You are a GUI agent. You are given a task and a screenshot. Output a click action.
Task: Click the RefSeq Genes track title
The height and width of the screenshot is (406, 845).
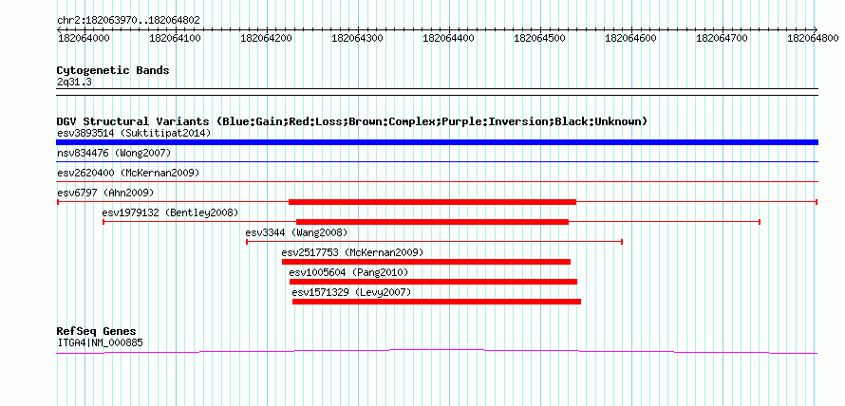pyautogui.click(x=97, y=331)
